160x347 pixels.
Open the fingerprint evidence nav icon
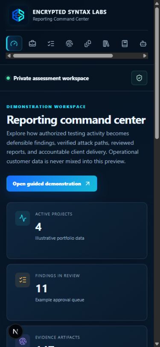point(70,44)
